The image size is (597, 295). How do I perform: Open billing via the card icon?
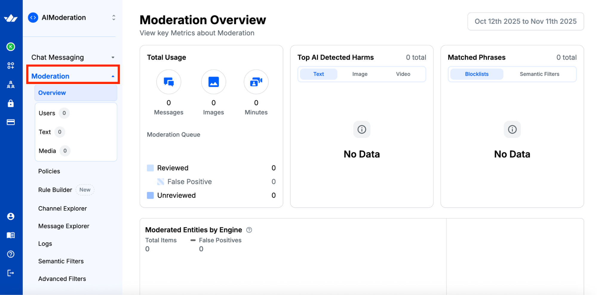tap(11, 122)
